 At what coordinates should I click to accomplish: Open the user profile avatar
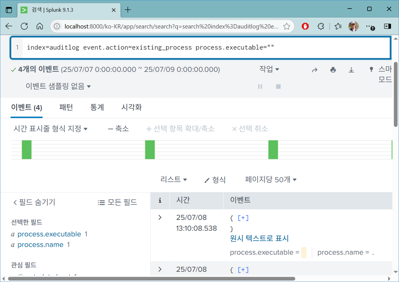tap(353, 26)
